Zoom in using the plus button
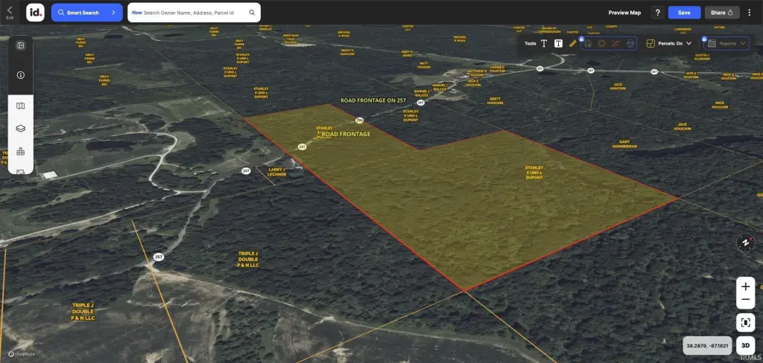 point(745,286)
